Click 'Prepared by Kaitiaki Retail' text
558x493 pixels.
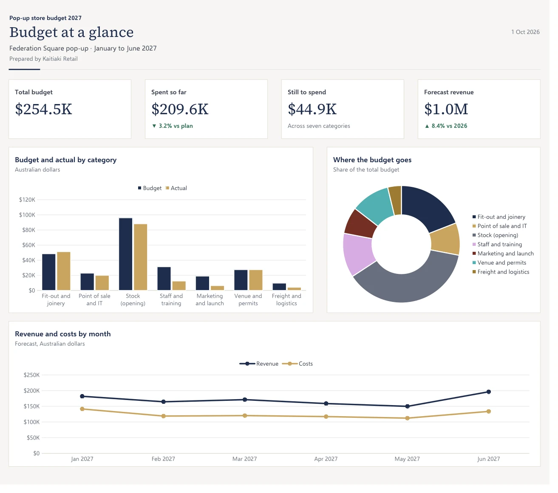coord(44,59)
